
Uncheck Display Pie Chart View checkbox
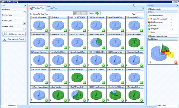[31, 14]
